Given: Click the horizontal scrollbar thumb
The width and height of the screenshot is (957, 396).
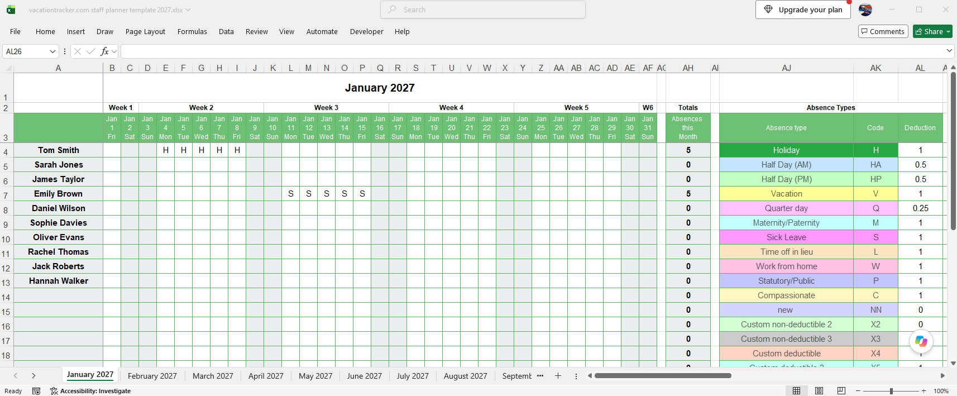Looking at the screenshot, I should [663, 376].
